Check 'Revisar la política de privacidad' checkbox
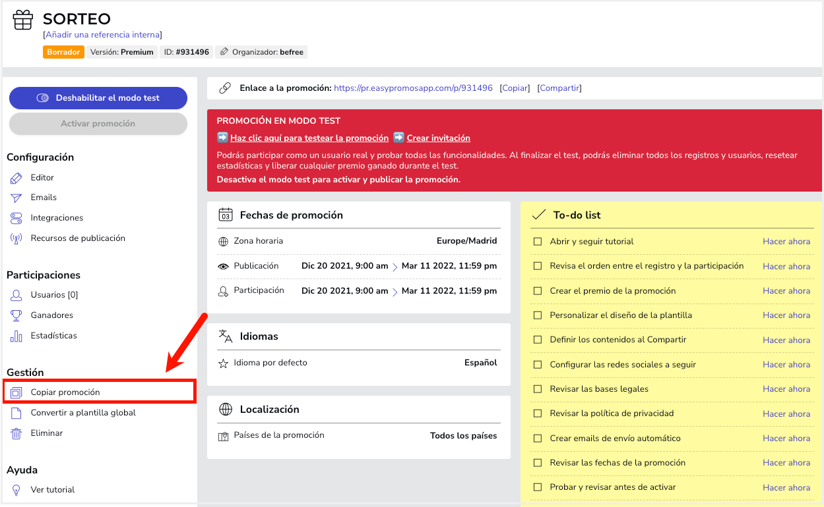This screenshot has width=824, height=507. click(x=538, y=414)
